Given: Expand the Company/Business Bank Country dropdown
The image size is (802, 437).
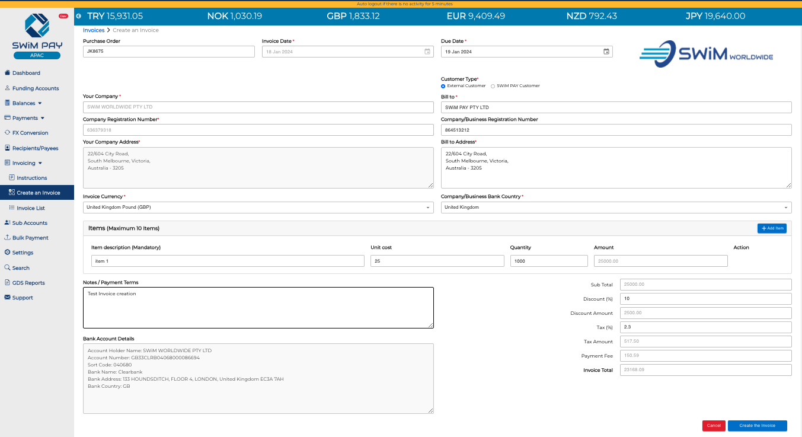Looking at the screenshot, I should pos(786,208).
